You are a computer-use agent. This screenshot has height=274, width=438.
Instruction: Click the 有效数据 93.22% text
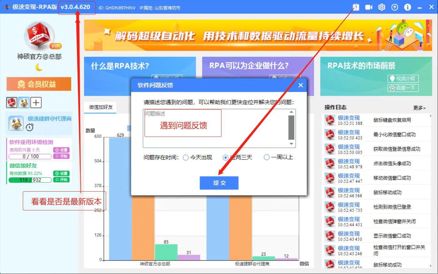pos(26,173)
